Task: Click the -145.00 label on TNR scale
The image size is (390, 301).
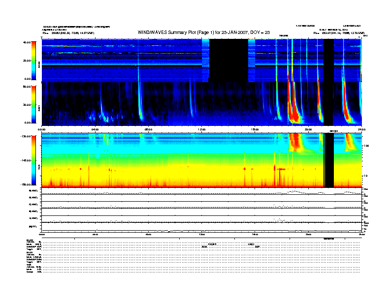Action: point(26,160)
